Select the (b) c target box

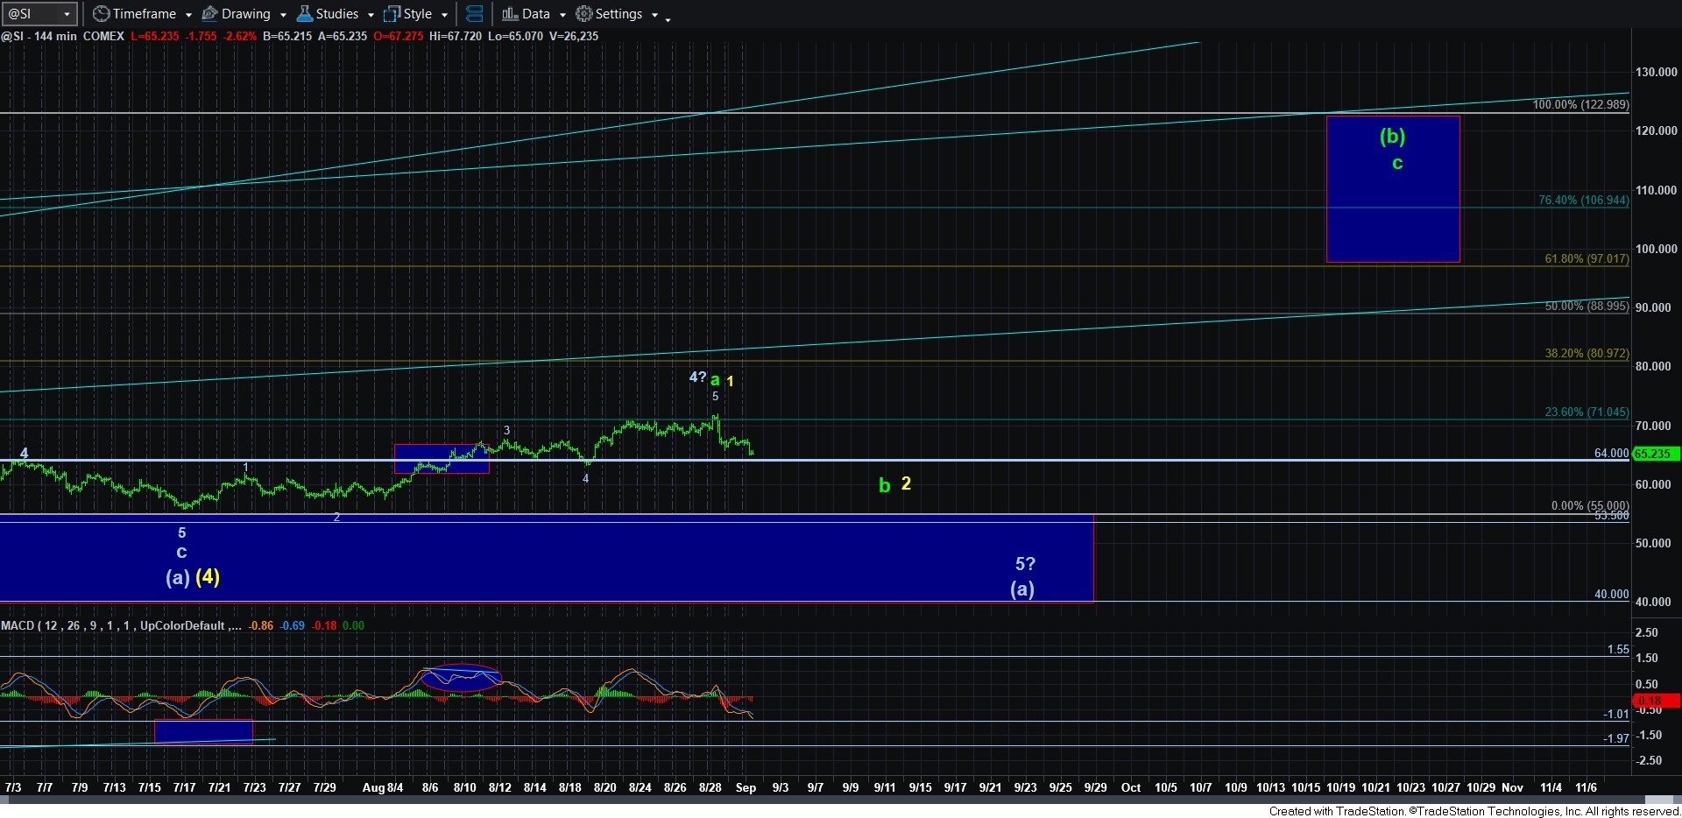(1393, 189)
